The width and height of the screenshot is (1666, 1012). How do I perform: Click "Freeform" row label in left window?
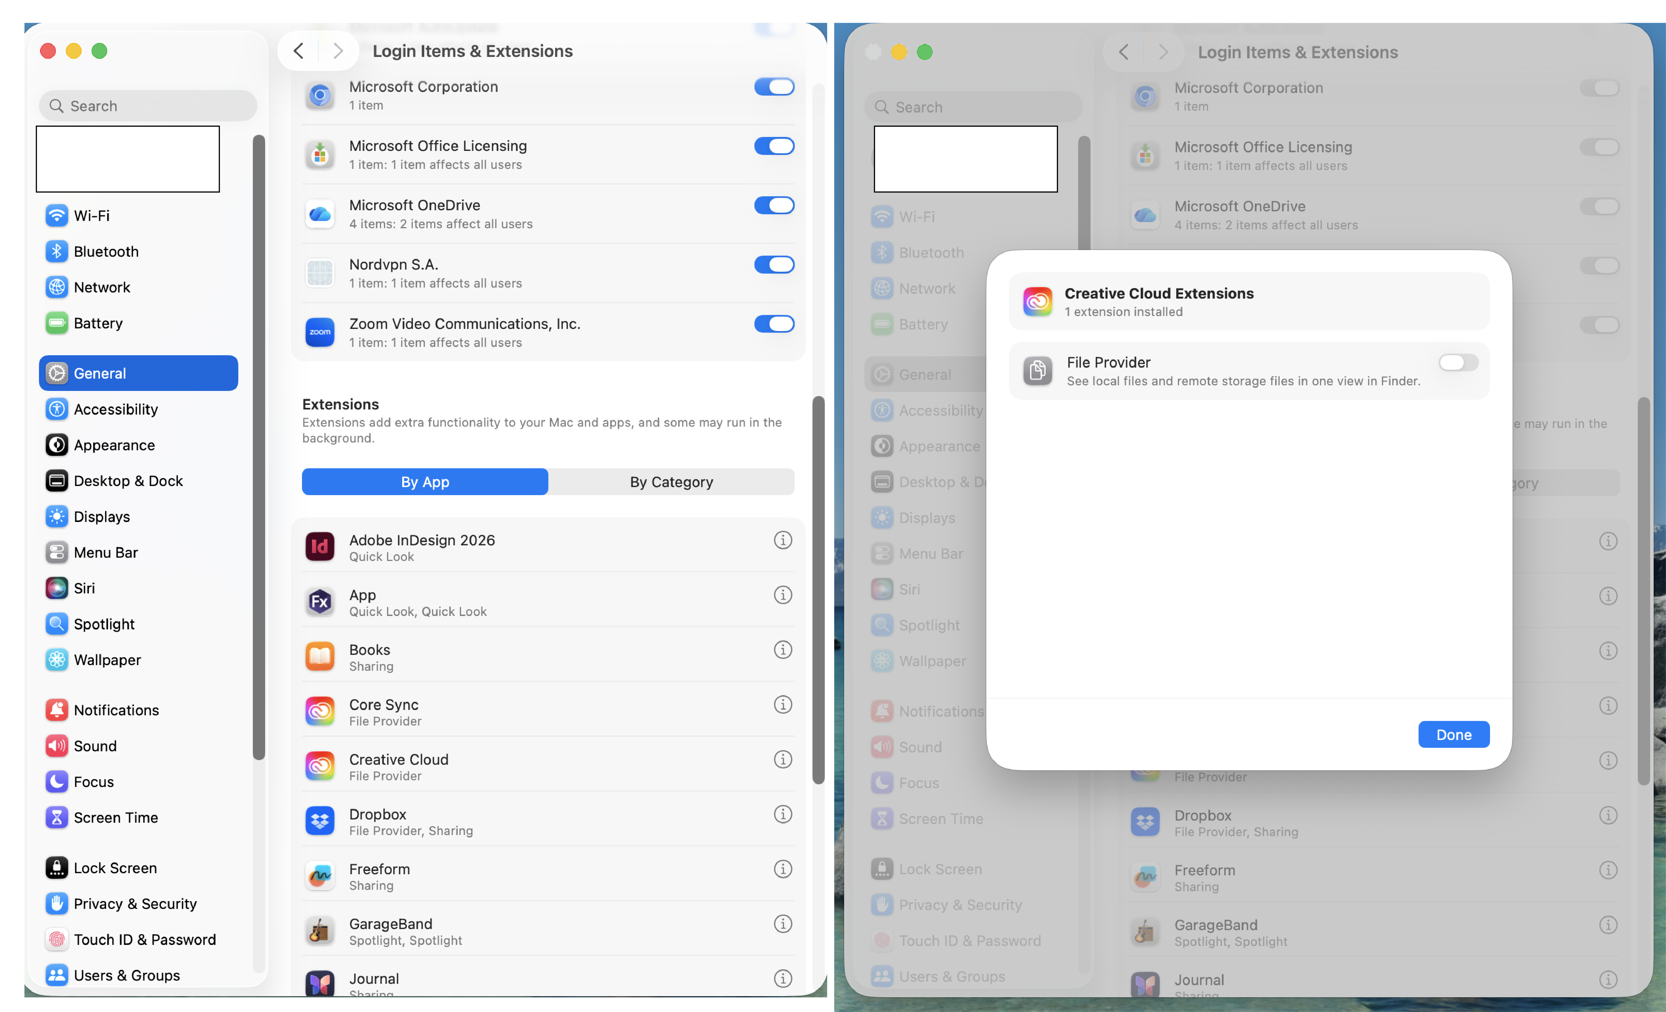pyautogui.click(x=379, y=869)
